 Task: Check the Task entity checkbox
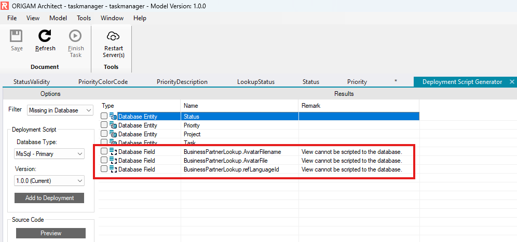tap(104, 142)
